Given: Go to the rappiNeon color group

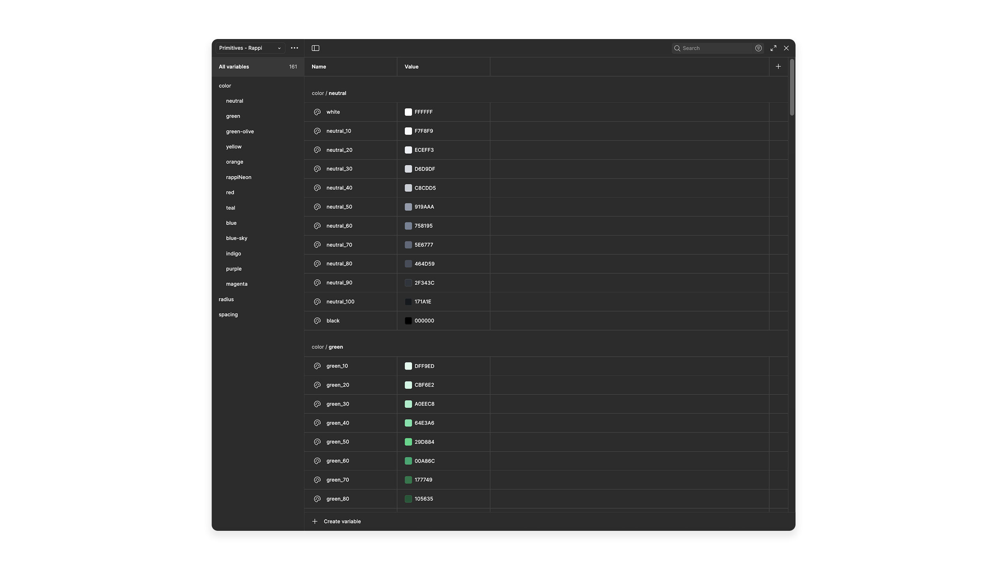Looking at the screenshot, I should [x=238, y=177].
